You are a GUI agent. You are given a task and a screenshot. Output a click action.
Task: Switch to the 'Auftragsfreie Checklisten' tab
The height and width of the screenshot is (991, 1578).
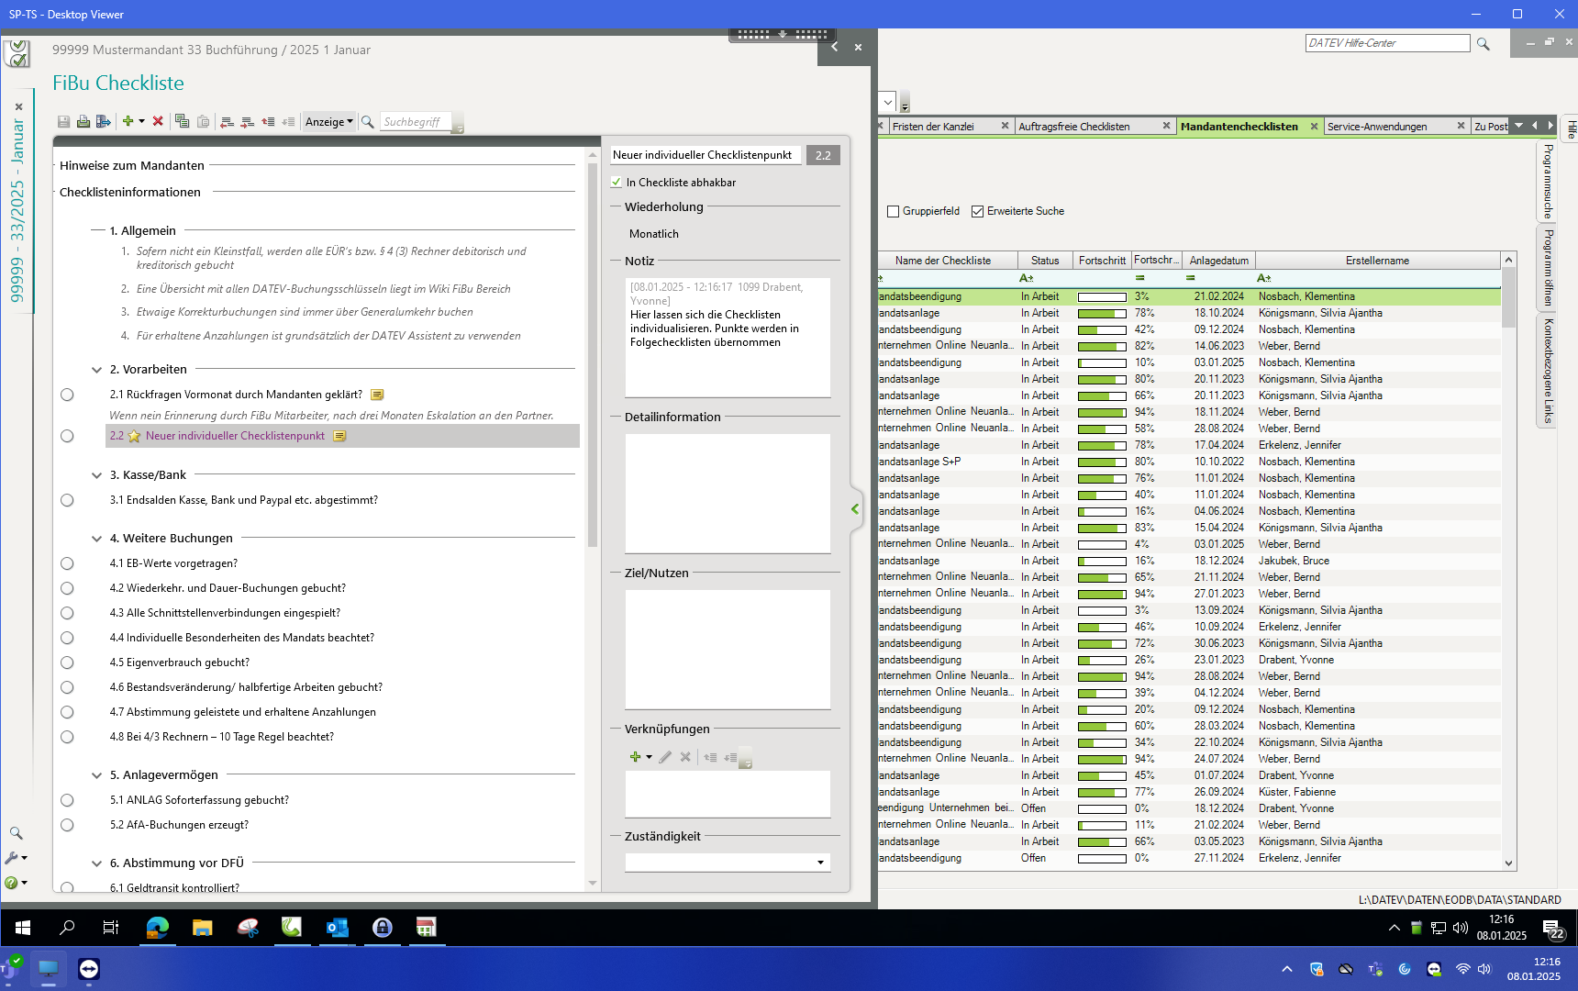(1073, 127)
